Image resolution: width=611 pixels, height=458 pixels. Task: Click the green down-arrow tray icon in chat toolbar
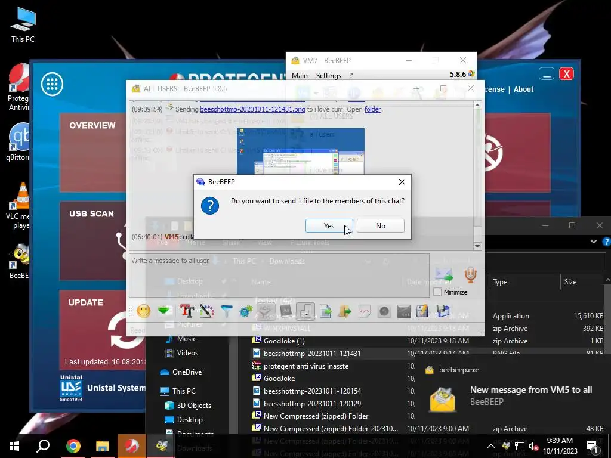click(165, 311)
